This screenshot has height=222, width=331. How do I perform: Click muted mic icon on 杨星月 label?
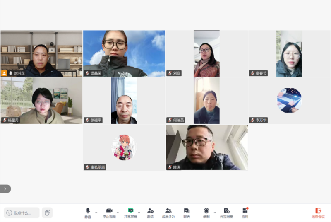[x=5, y=121]
